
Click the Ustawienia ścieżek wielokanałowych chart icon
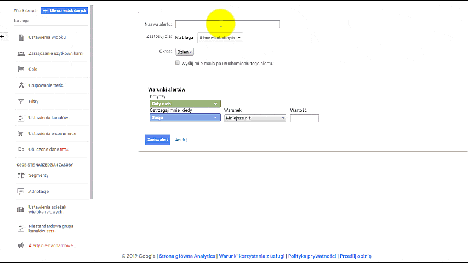(20, 209)
